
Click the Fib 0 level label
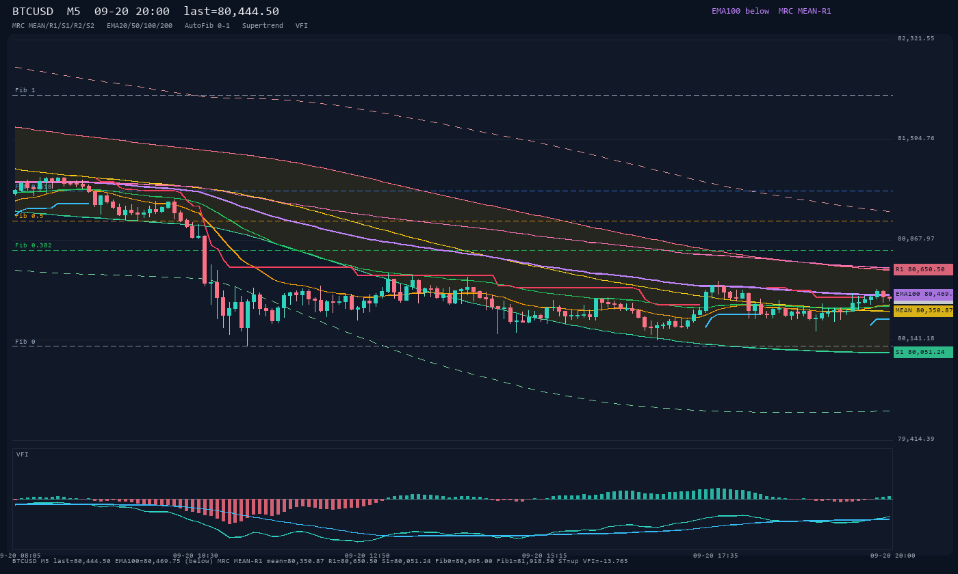[x=25, y=342]
